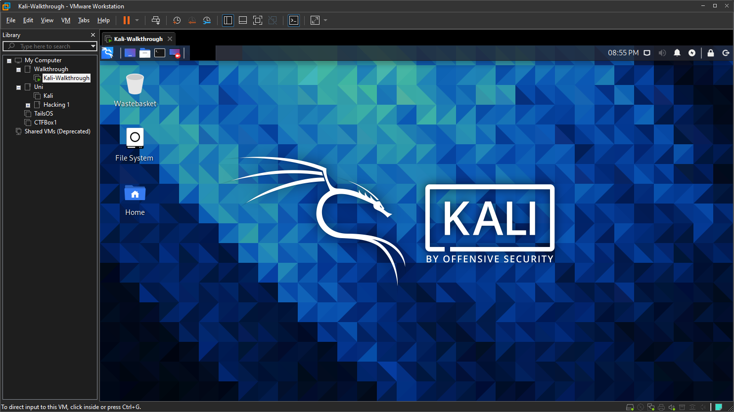Image resolution: width=734 pixels, height=412 pixels.
Task: Click the stretch guest display icon
Action: click(x=315, y=20)
